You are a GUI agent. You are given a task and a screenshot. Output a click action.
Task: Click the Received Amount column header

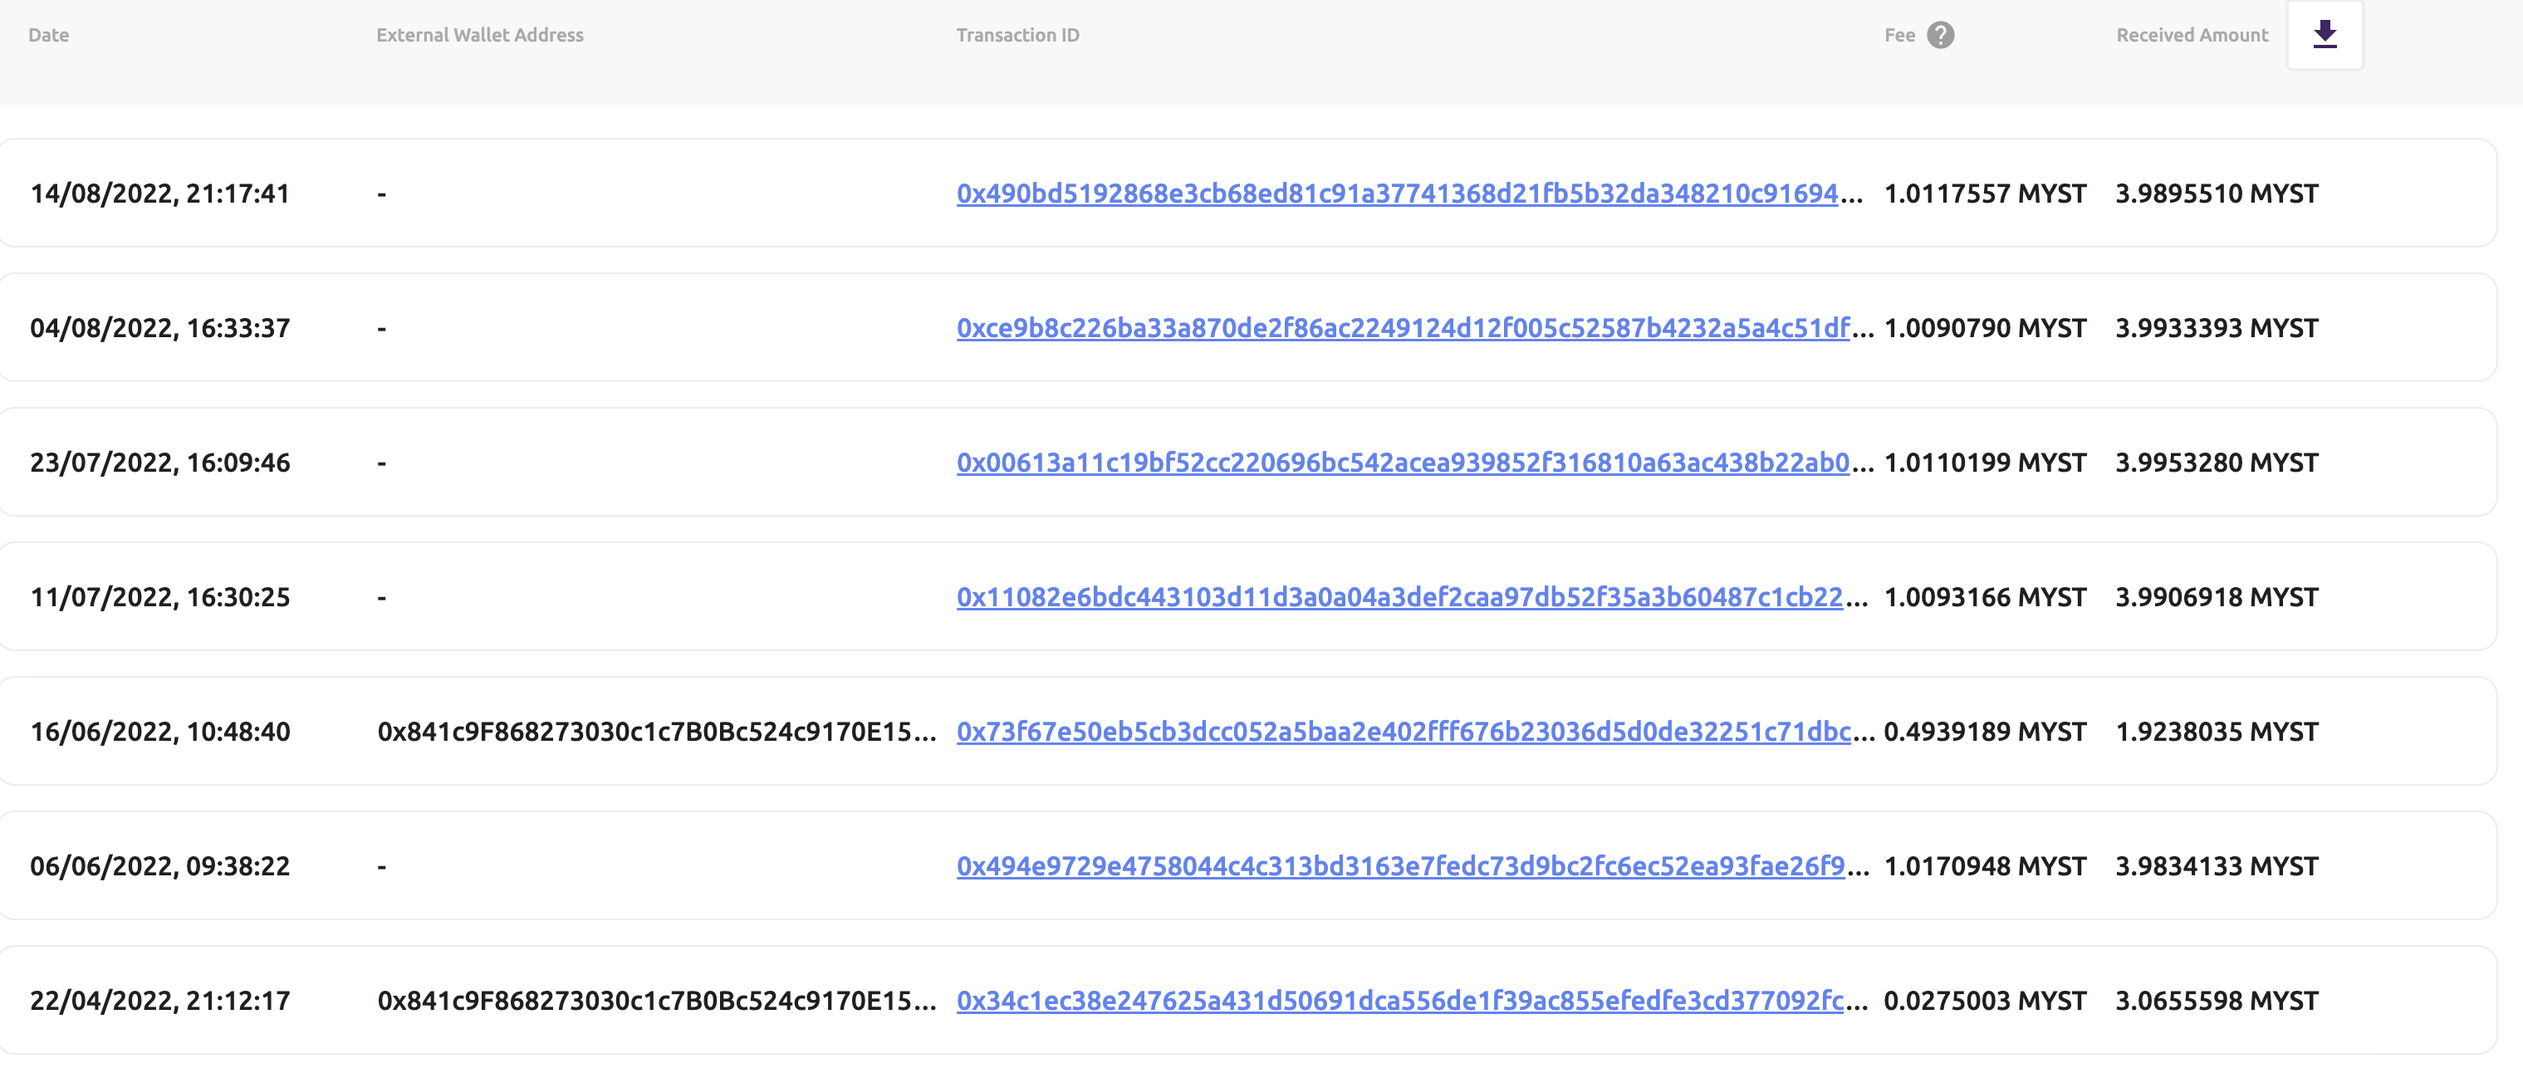pyautogui.click(x=2192, y=35)
